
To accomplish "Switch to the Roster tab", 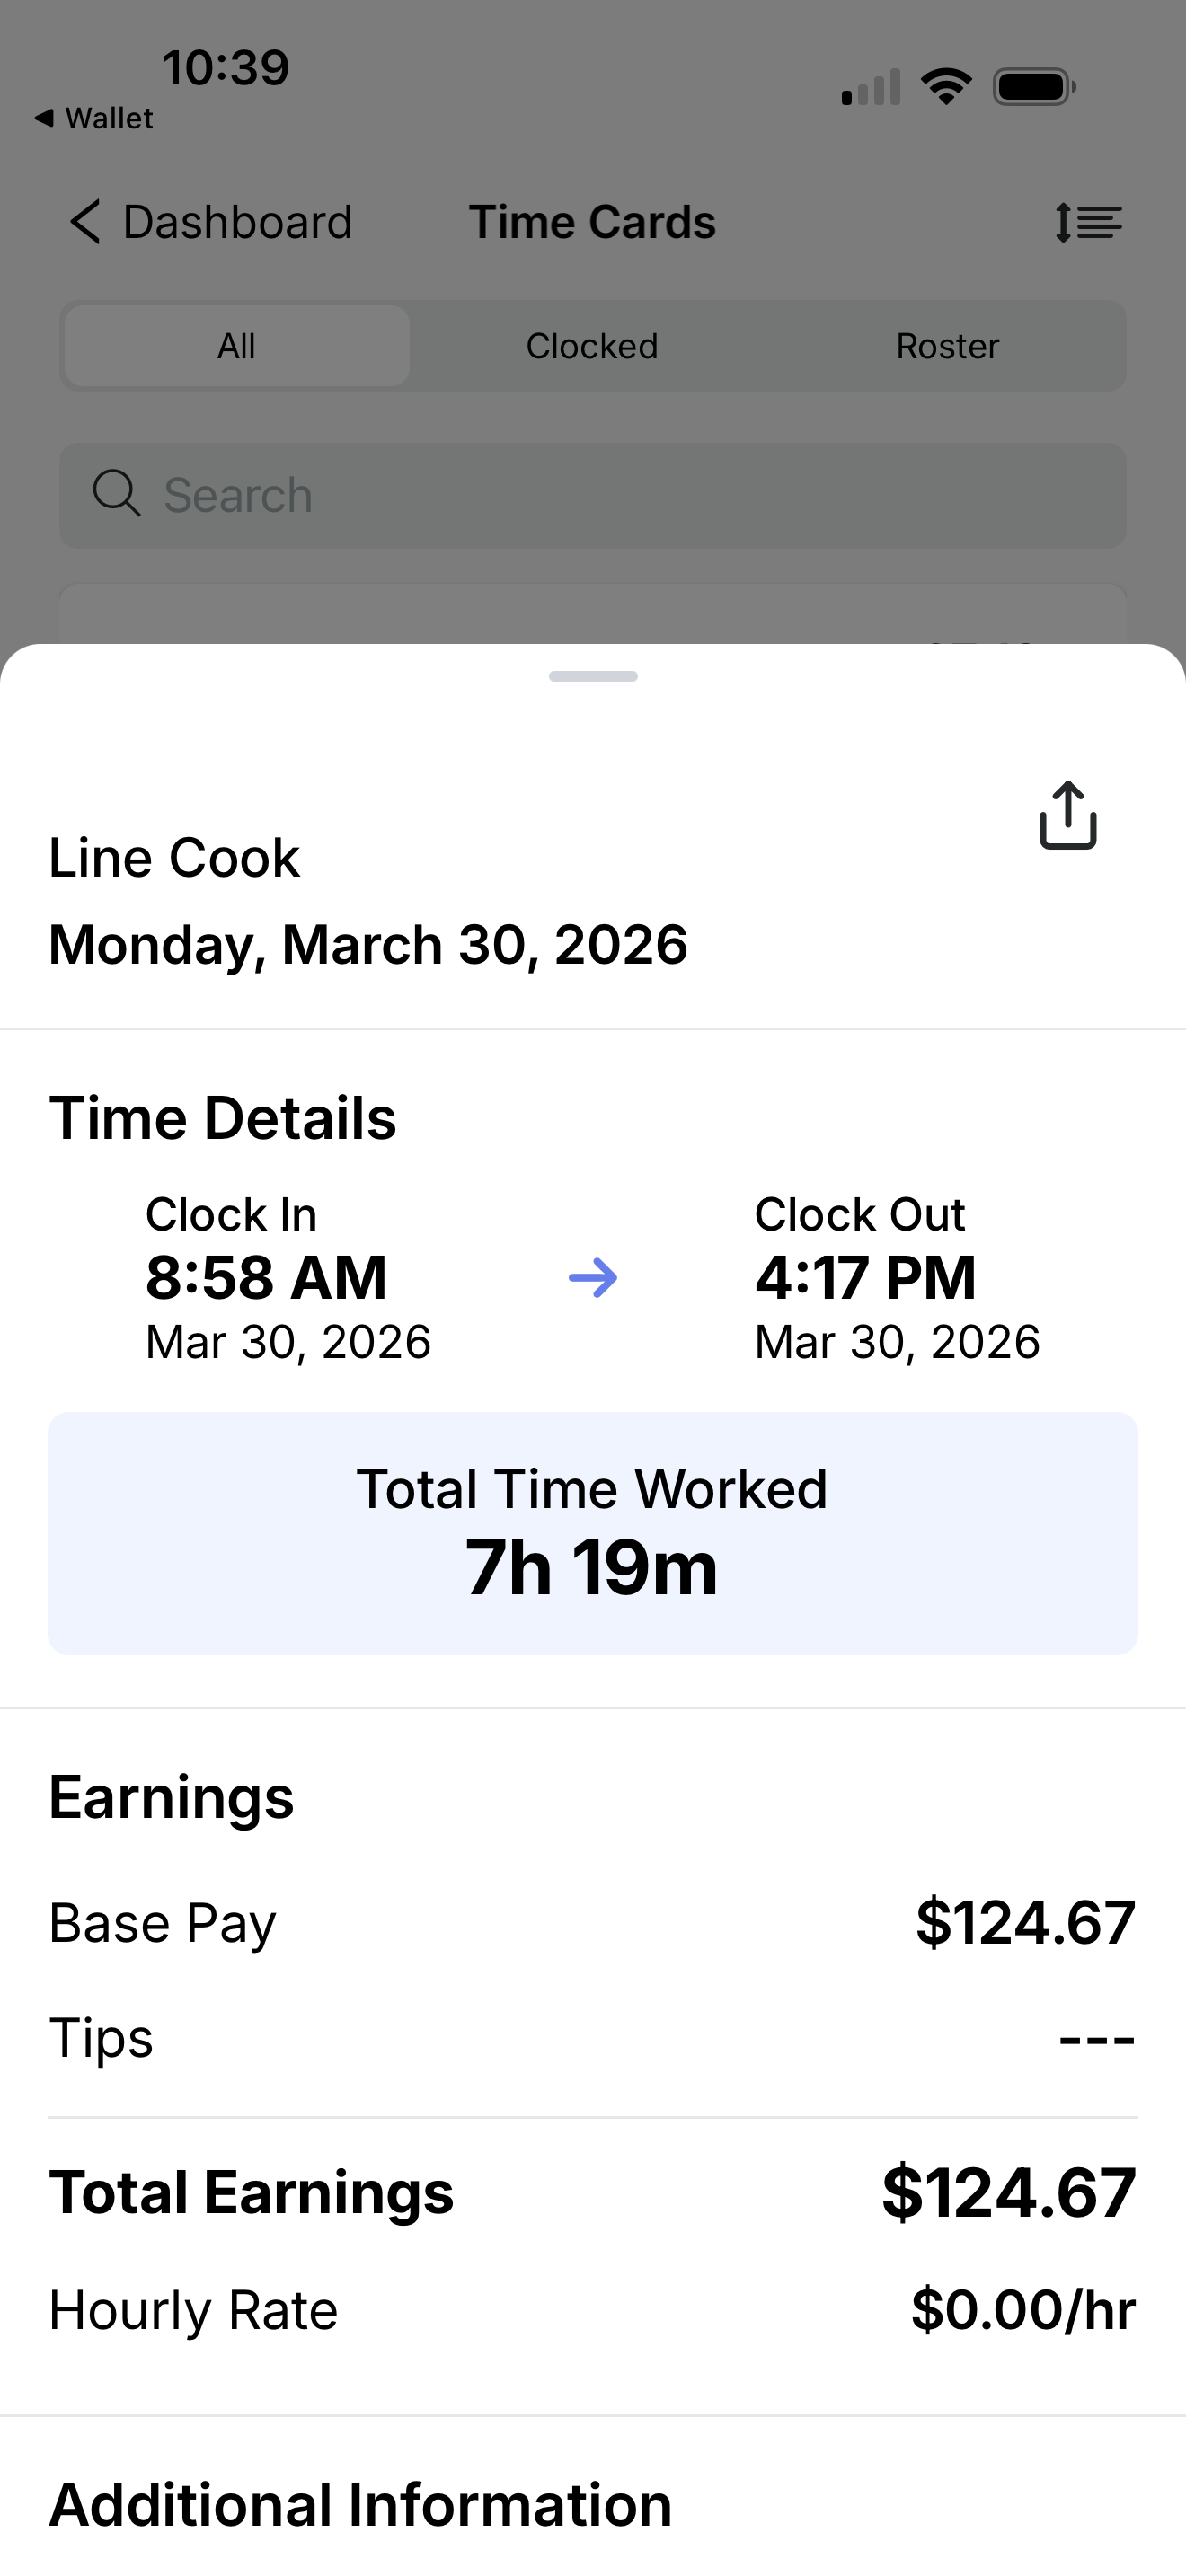I will tap(947, 346).
